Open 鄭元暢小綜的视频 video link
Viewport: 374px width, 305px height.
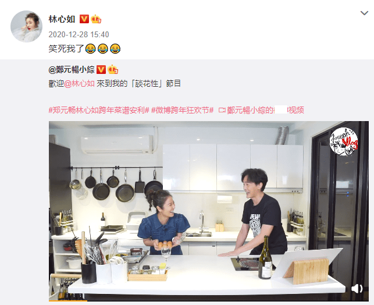point(265,110)
